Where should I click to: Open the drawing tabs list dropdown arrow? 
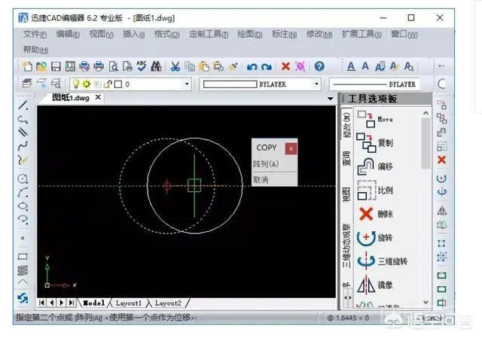click(x=330, y=99)
